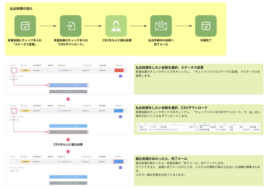This screenshot has height=188, width=267.
Task: Click highlighted チェックリストのステータス変更 button in first table
Action: pos(68,85)
